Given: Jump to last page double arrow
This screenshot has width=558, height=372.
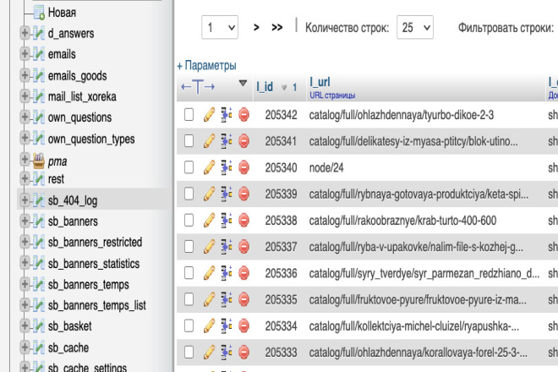Looking at the screenshot, I should pyautogui.click(x=276, y=27).
